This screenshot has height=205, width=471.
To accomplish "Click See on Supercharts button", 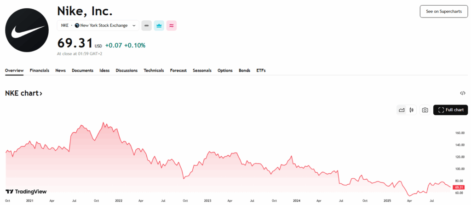I will click(443, 12).
